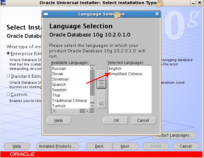This screenshot has height=158, width=204.
Task: Open the Oracle Universal Installer window menu icon
Action: click(3, 2)
